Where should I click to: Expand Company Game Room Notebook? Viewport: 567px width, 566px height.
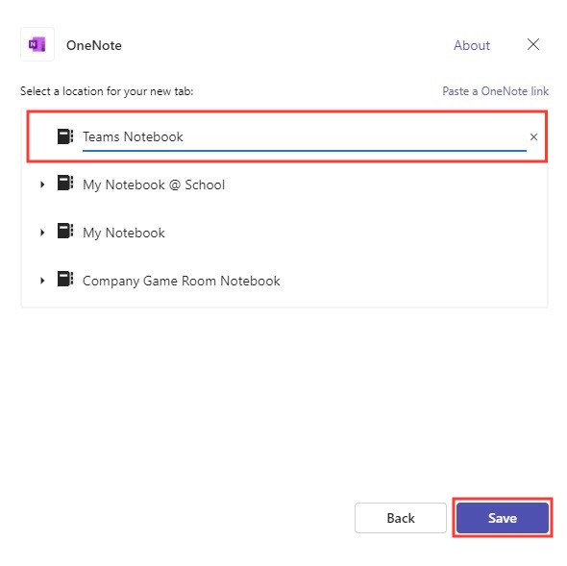pyautogui.click(x=42, y=281)
